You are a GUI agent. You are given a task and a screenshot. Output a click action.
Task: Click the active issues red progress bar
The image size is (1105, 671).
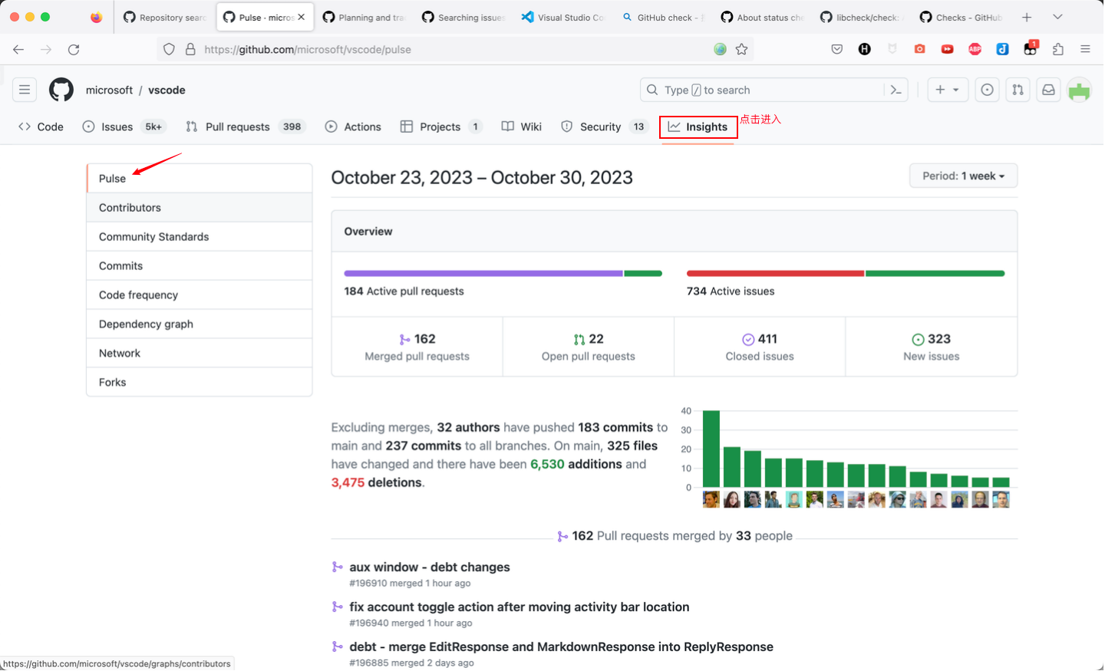pyautogui.click(x=775, y=274)
